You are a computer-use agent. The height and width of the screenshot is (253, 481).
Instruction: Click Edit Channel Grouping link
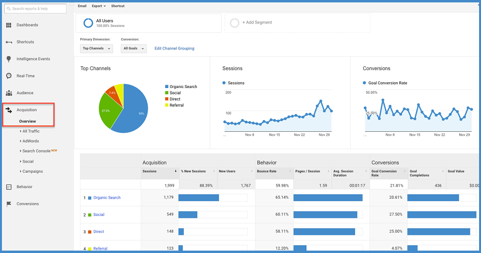(x=174, y=49)
